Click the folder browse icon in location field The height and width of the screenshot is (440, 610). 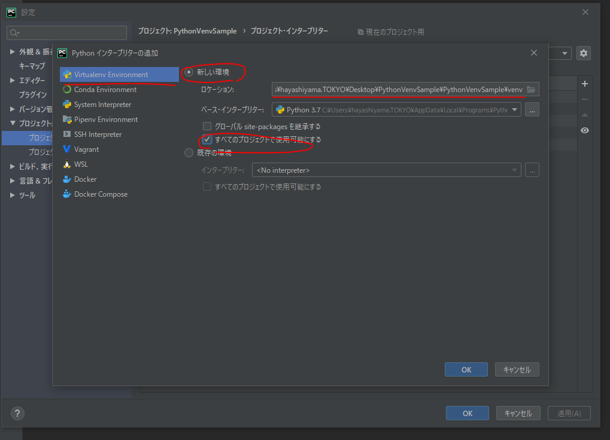(x=531, y=89)
